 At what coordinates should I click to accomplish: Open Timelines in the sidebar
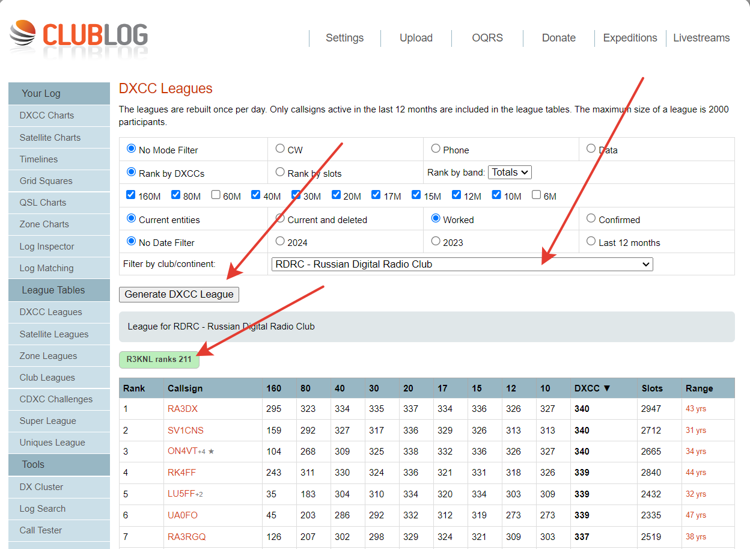[59, 159]
